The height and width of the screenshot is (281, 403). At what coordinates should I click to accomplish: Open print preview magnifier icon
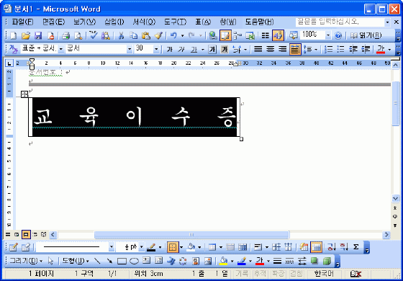(x=78, y=35)
